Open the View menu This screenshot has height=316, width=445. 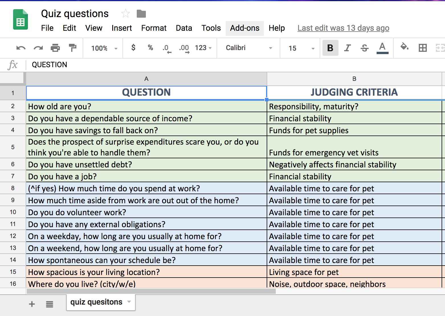pyautogui.click(x=94, y=28)
